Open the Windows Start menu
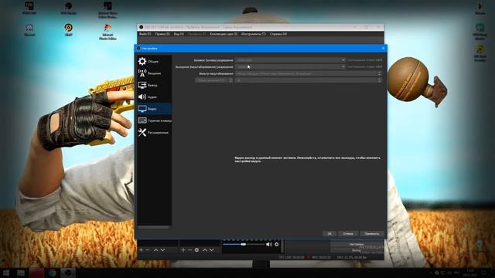Image resolution: width=495 pixels, height=278 pixels. point(6,273)
